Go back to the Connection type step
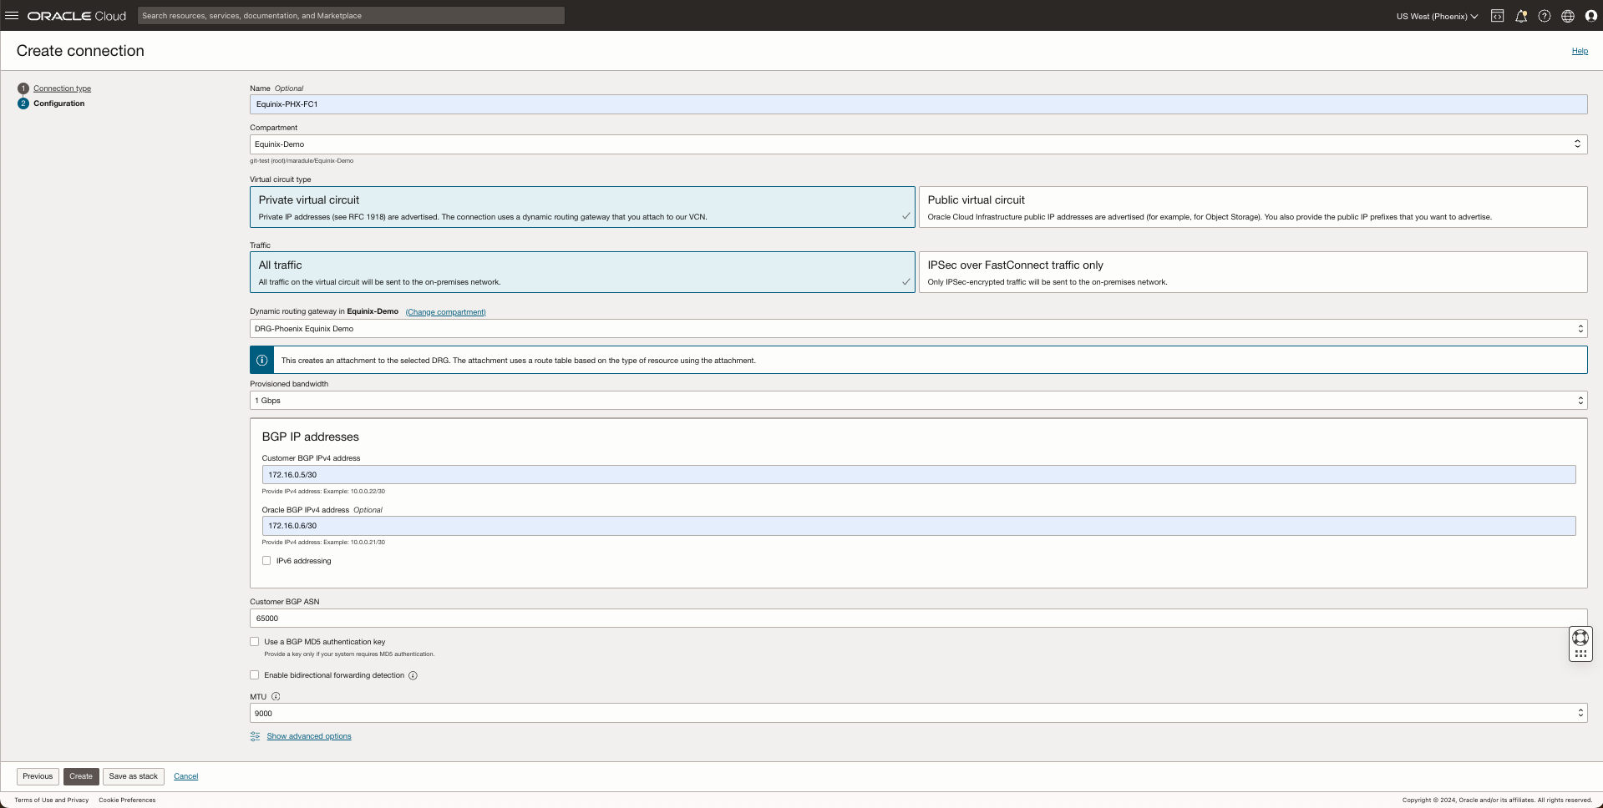 (x=63, y=88)
